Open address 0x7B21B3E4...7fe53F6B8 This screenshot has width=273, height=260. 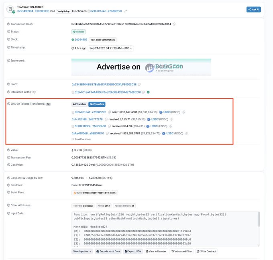90,126
